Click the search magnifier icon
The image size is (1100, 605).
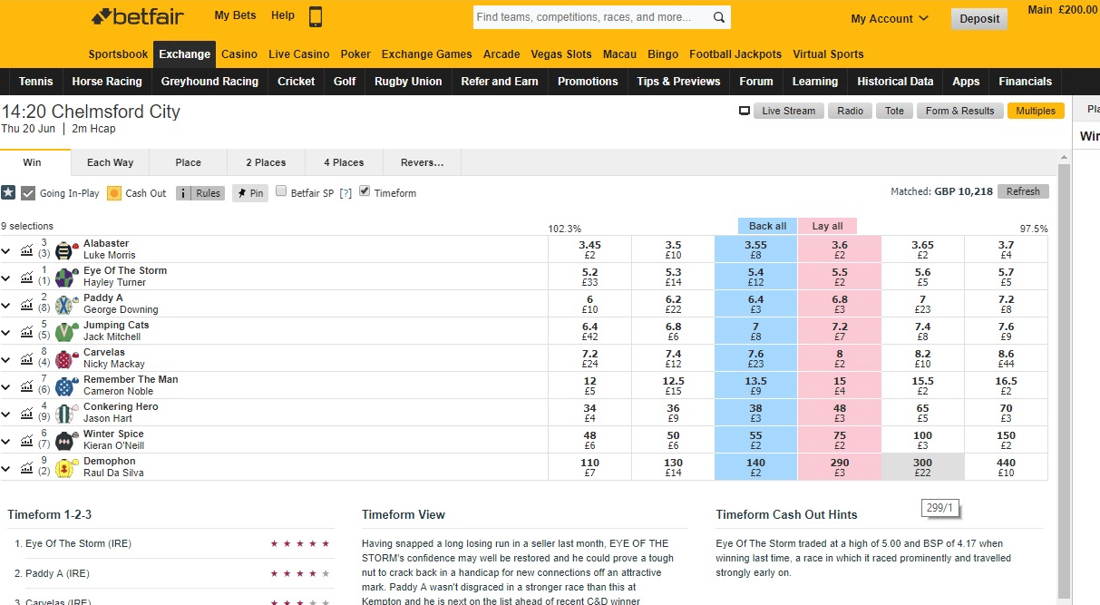(x=718, y=17)
